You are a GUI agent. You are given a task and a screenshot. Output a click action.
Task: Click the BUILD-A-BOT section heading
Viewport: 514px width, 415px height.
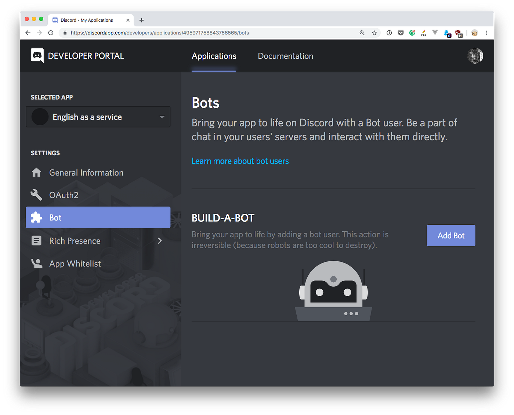223,218
